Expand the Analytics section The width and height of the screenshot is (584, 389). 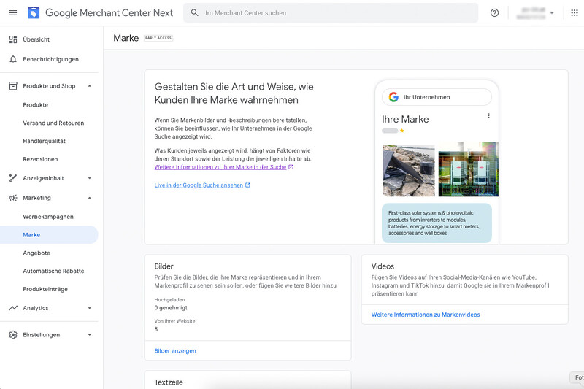pyautogui.click(x=89, y=308)
